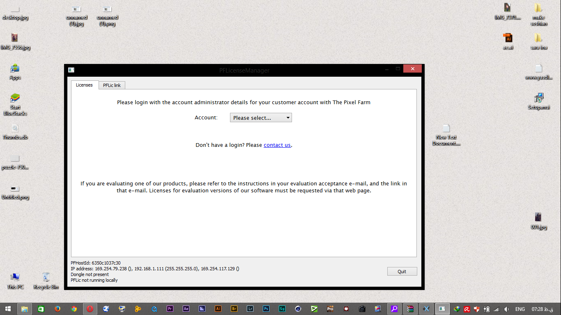The width and height of the screenshot is (561, 315).
Task: Select the "make soshian" desktop folder
Action: point(538,14)
